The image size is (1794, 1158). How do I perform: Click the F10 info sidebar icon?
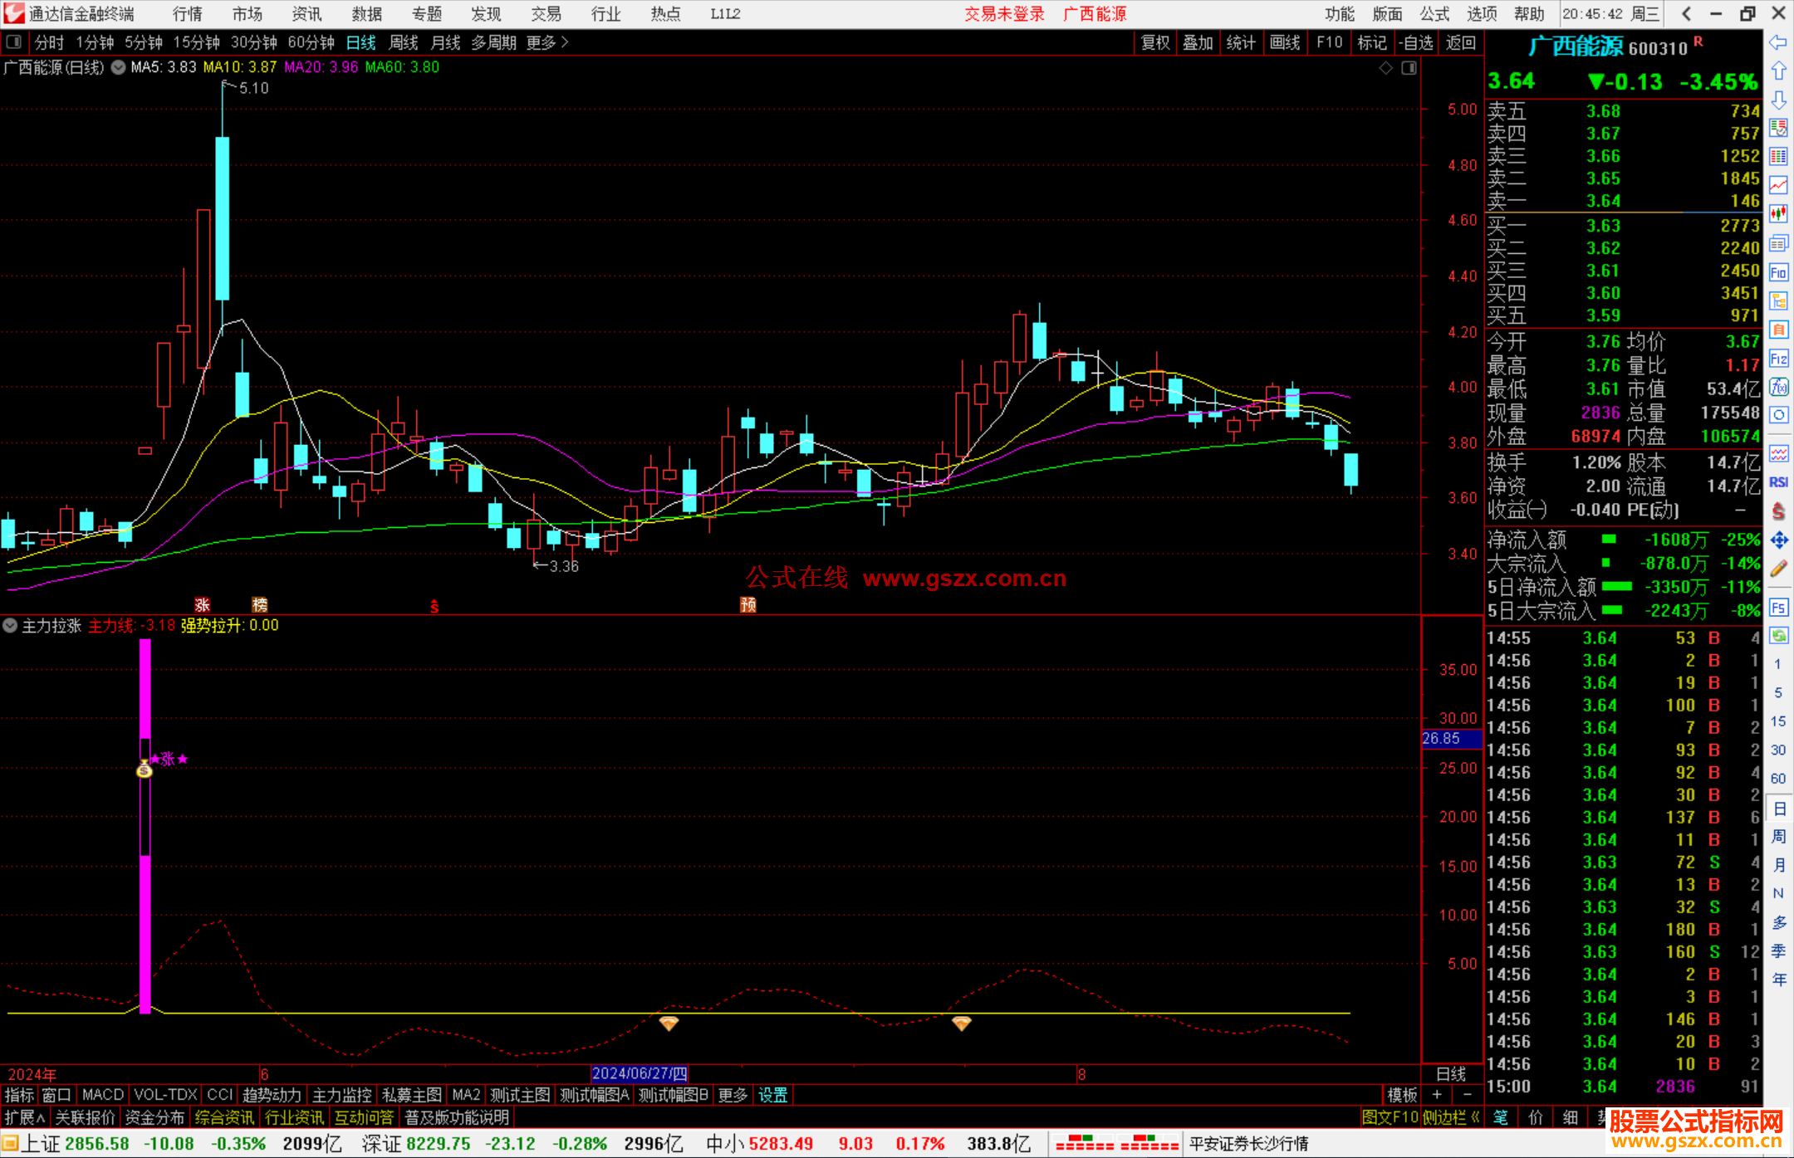1778,272
